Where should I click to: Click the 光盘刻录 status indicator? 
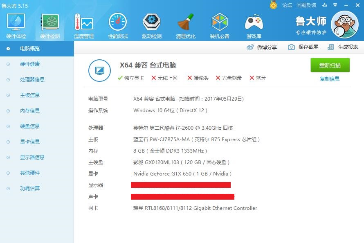point(229,78)
